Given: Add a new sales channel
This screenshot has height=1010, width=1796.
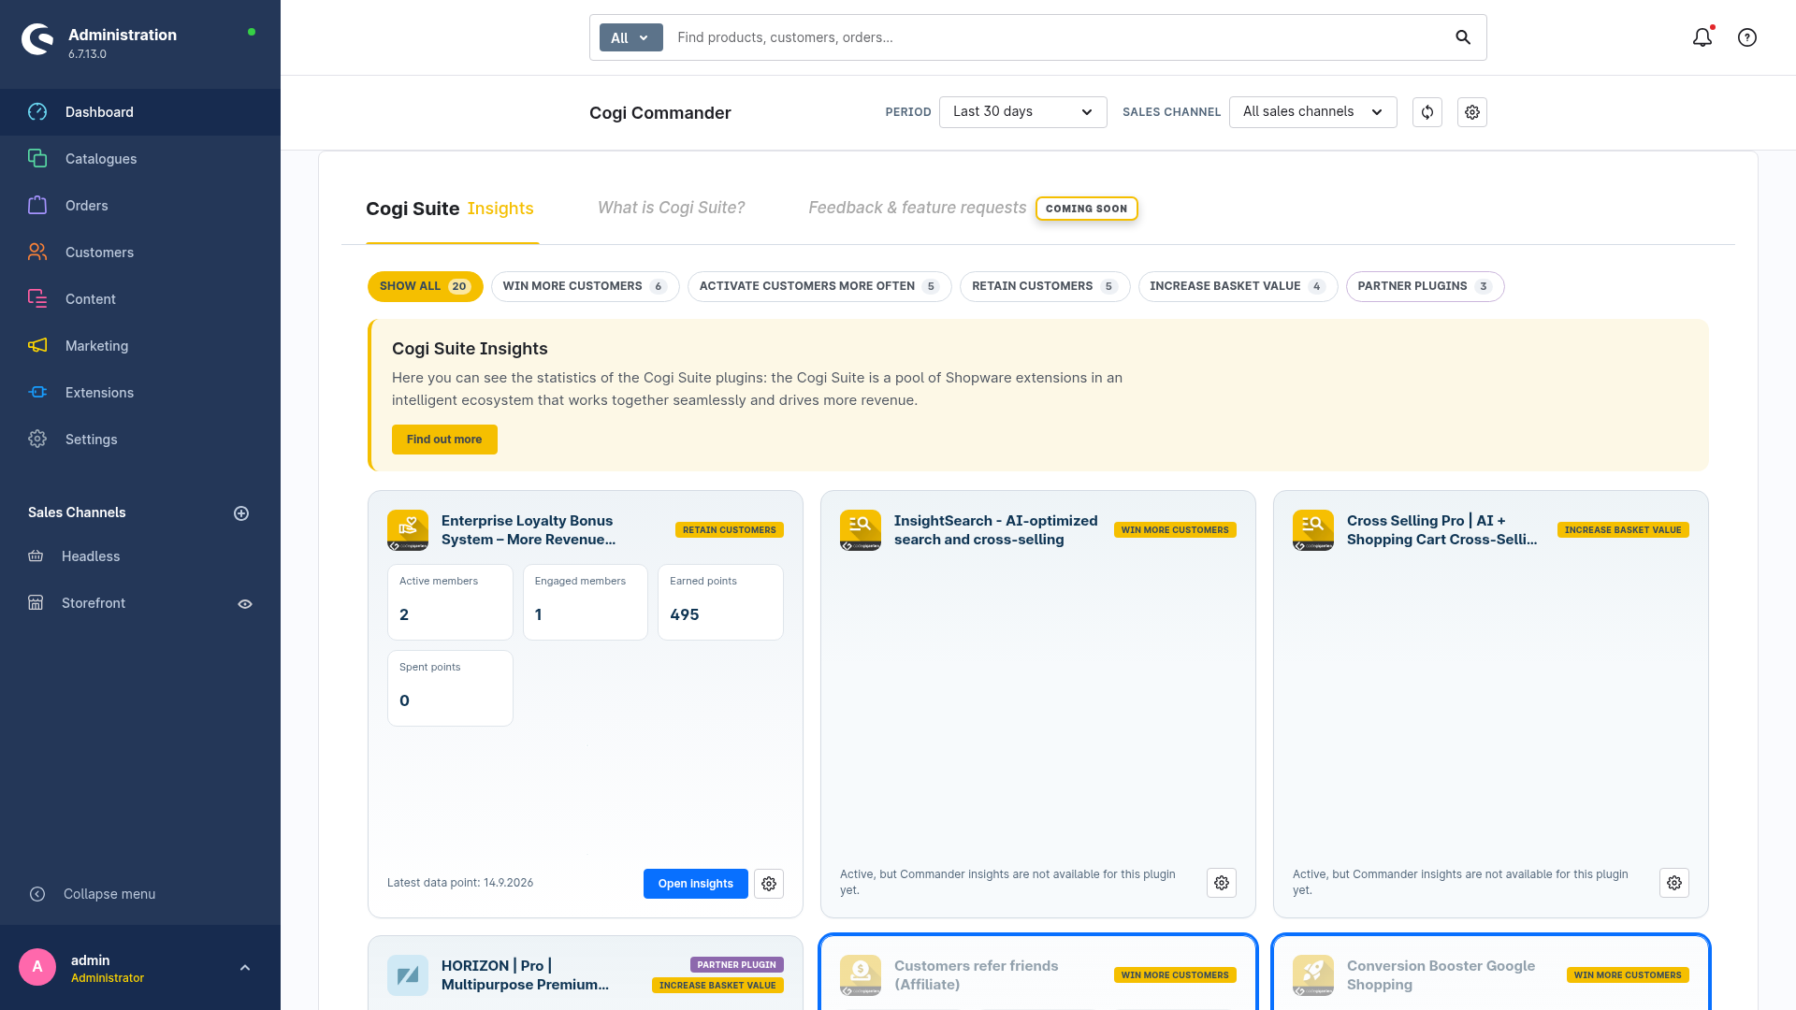Looking at the screenshot, I should click(x=241, y=513).
